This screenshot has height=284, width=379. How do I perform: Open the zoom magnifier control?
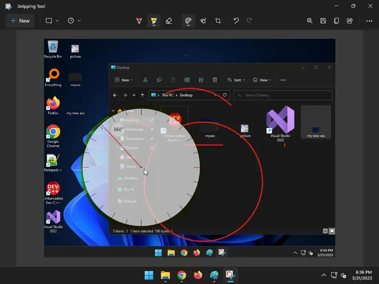(310, 21)
